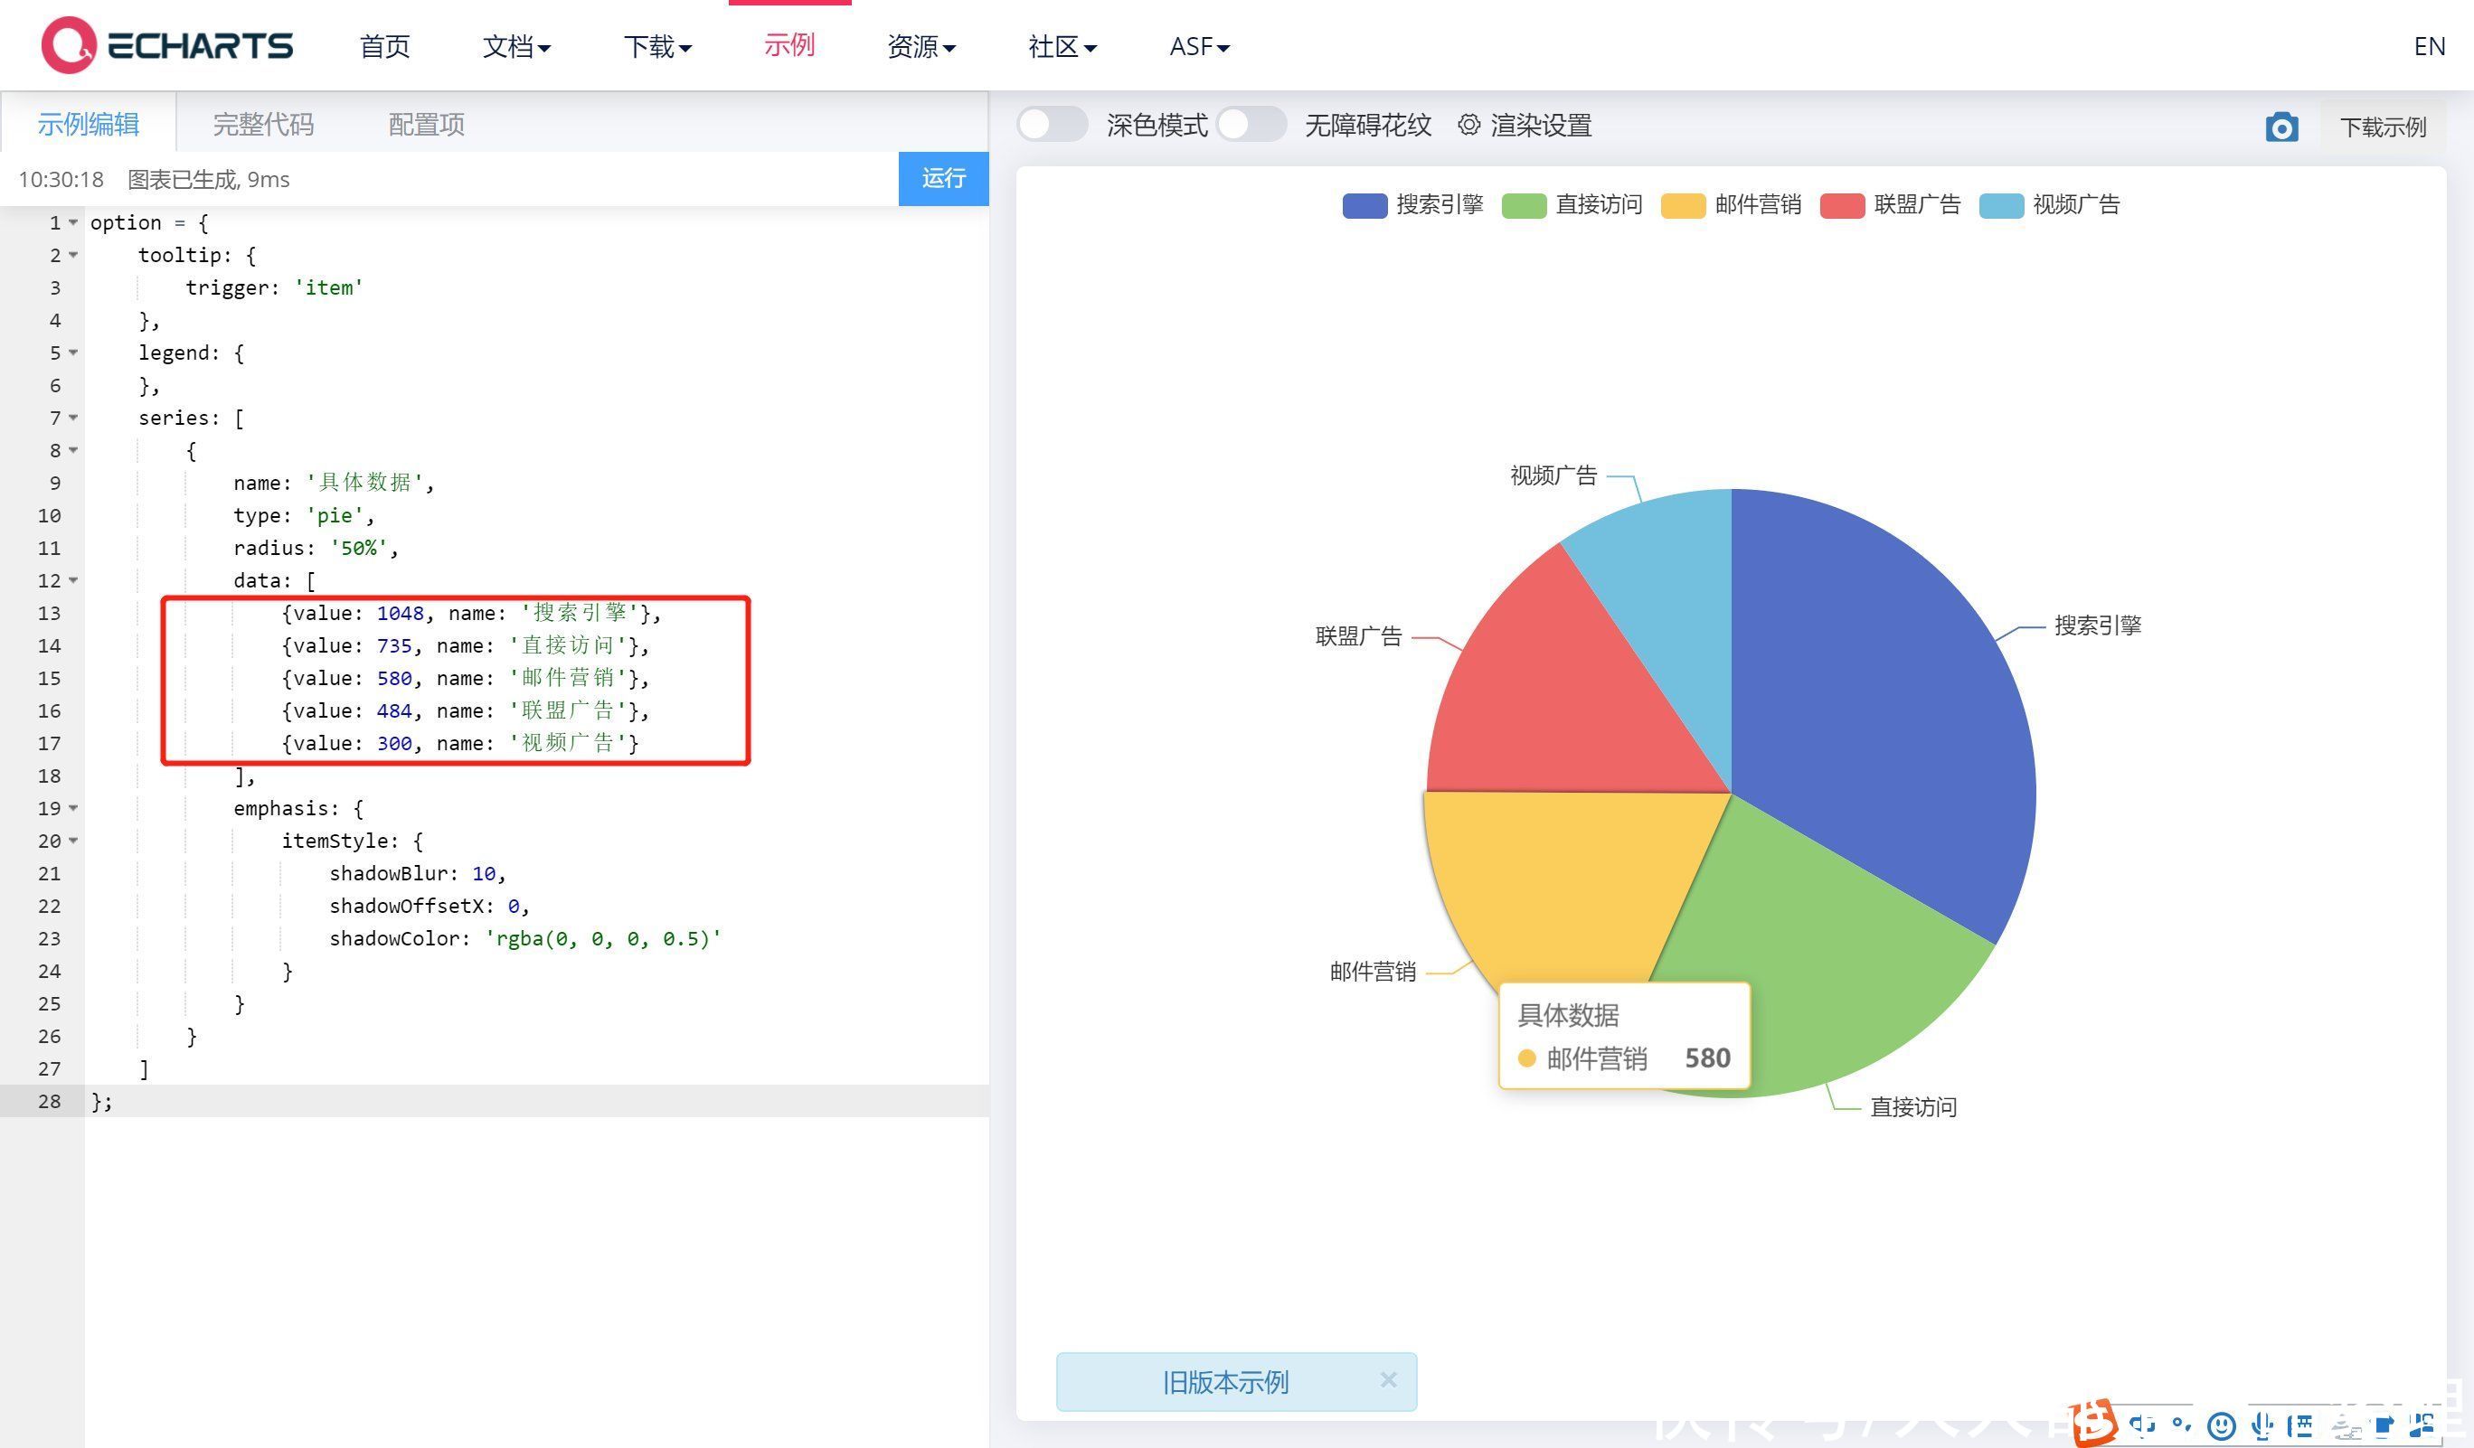Switch to the 完整代码 tab
This screenshot has height=1448, width=2474.
click(x=263, y=125)
